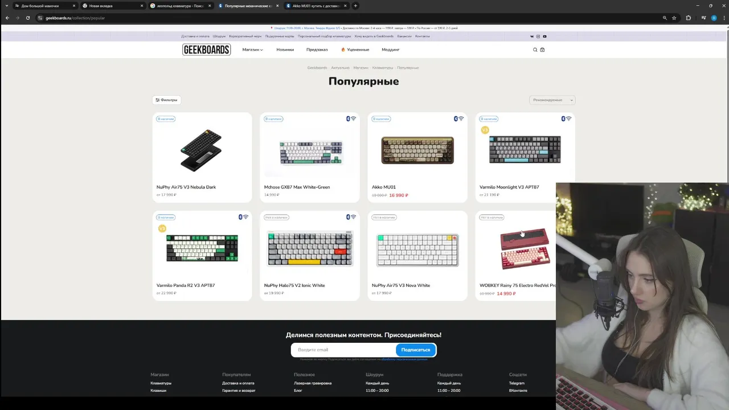Open the Уцененные menu item
This screenshot has height=410, width=729.
coord(358,50)
